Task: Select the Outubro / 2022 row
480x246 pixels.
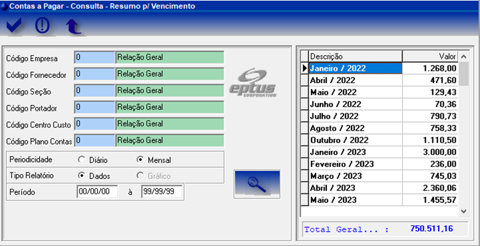Action: coord(355,140)
